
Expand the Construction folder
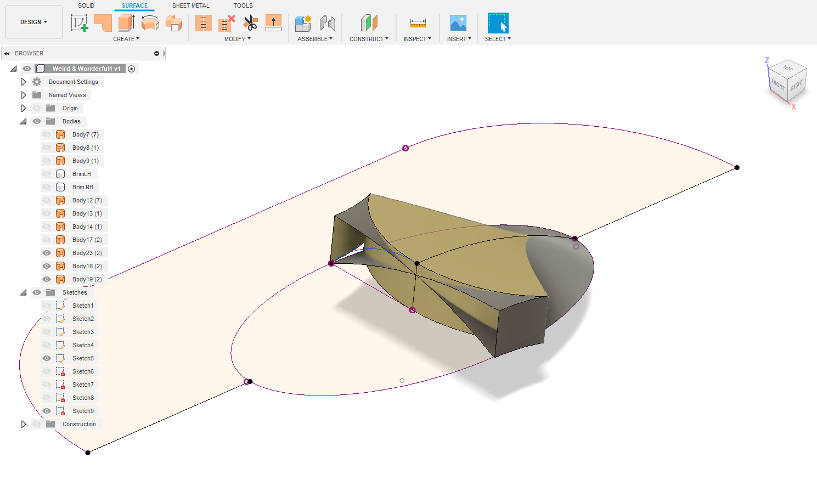tap(23, 424)
